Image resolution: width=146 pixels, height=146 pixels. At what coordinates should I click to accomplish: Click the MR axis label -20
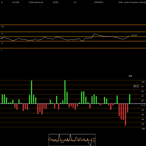pyautogui.click(x=142, y=110)
